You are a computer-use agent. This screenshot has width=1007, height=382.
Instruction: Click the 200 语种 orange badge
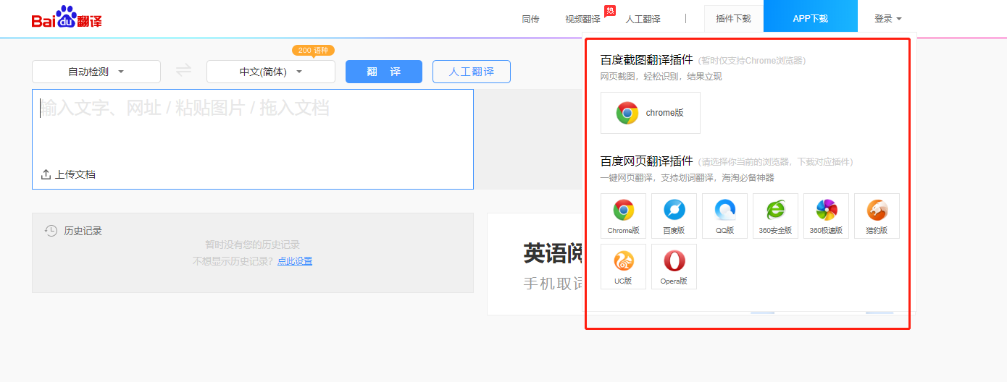pos(314,51)
